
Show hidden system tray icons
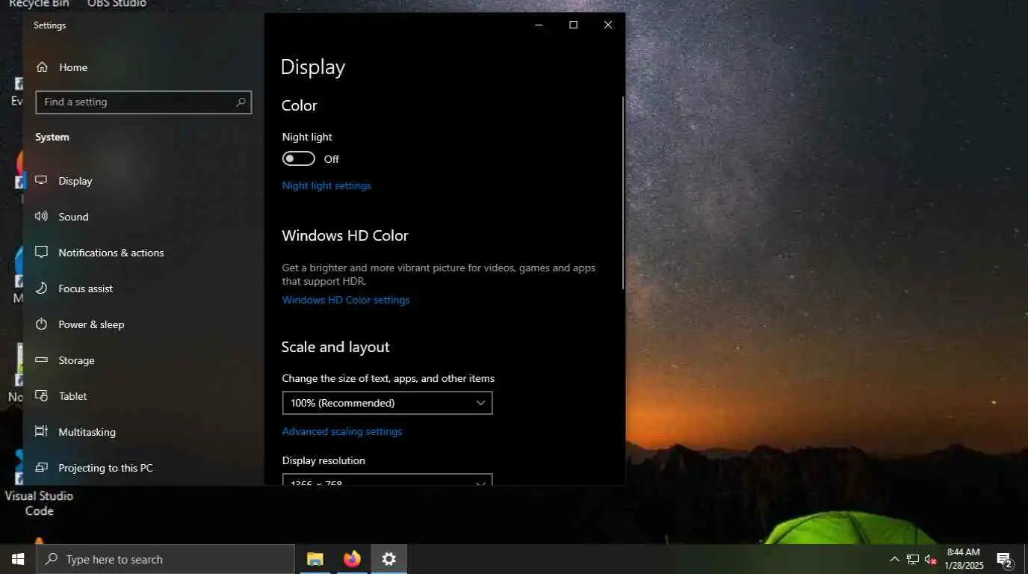[x=894, y=559]
